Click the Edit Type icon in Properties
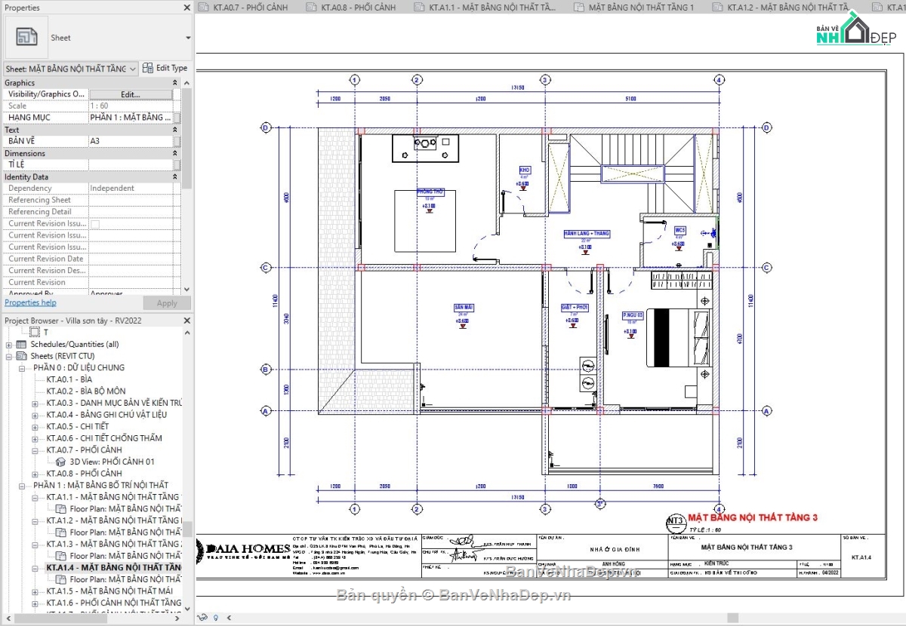Viewport: 906px width, 626px height. click(x=148, y=68)
